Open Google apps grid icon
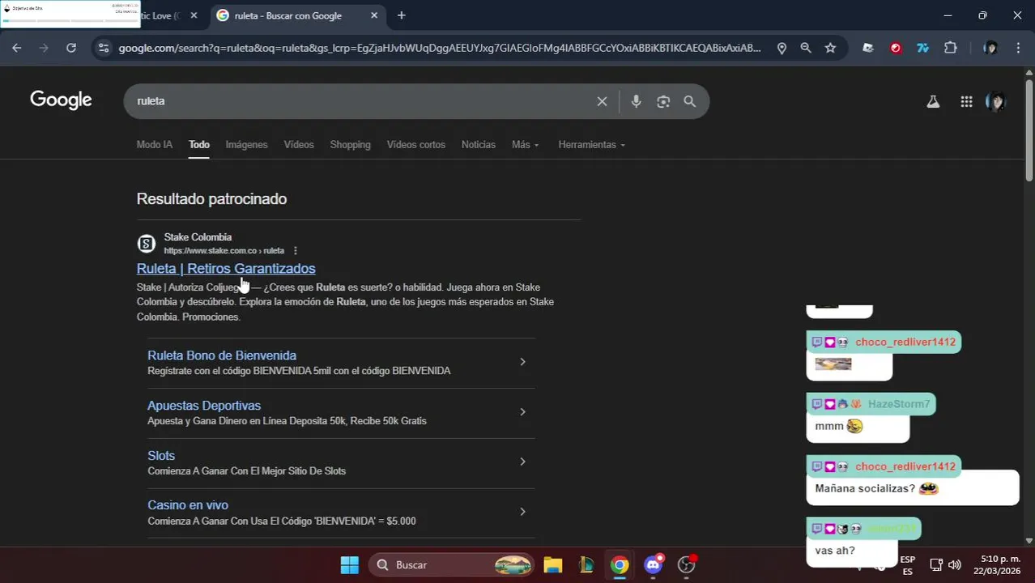The height and width of the screenshot is (583, 1035). coord(966,101)
